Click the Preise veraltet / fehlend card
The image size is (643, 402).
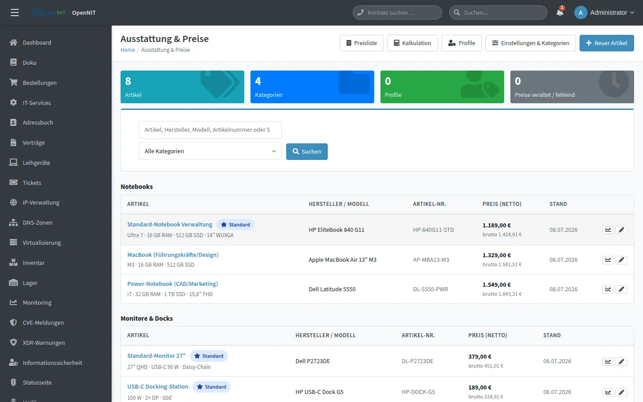click(572, 87)
